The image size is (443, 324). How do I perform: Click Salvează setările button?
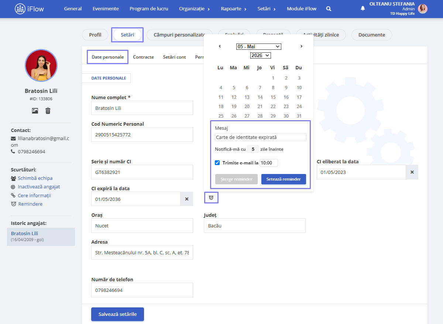(x=117, y=314)
